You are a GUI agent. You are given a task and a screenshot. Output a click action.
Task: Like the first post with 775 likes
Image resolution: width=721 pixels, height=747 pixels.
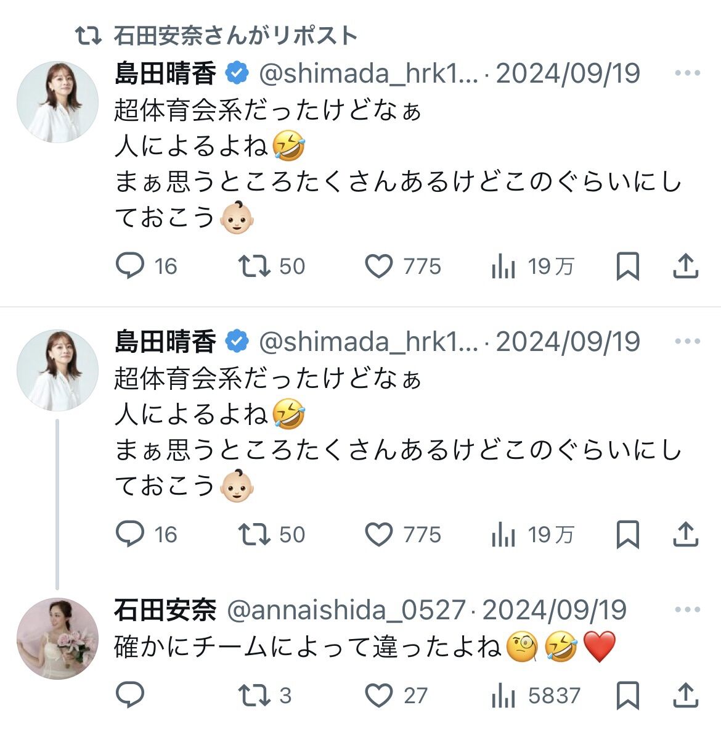click(x=378, y=266)
